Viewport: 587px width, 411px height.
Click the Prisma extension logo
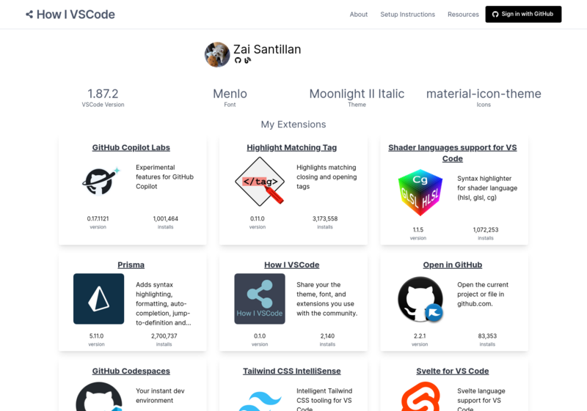99,299
